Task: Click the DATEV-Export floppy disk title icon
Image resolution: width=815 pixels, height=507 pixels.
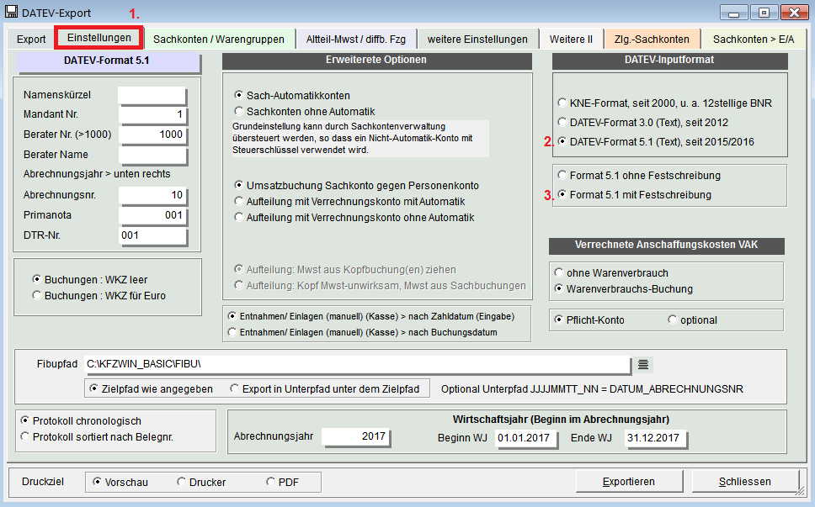Action: (11, 12)
